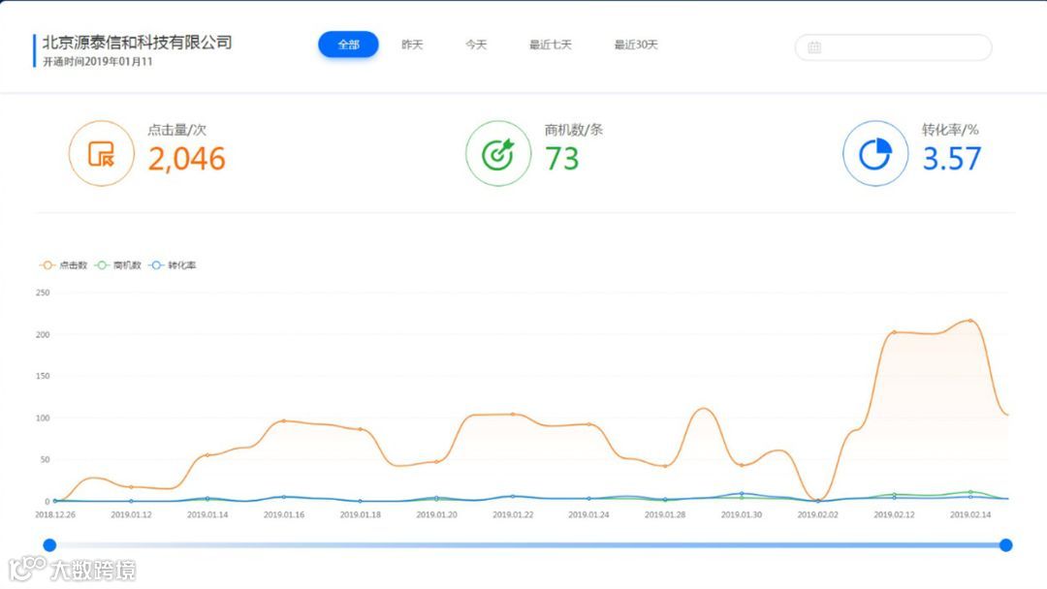Click the 商机数/条 label
The width and height of the screenshot is (1047, 589).
[x=574, y=130]
